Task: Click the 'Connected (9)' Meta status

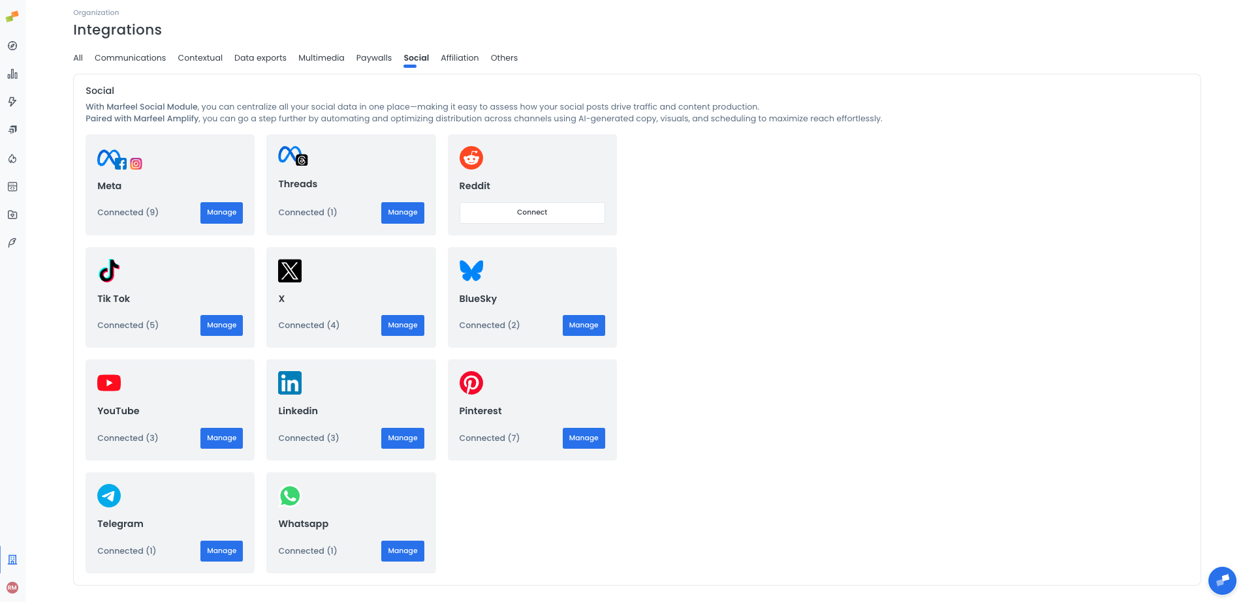Action: pos(128,213)
